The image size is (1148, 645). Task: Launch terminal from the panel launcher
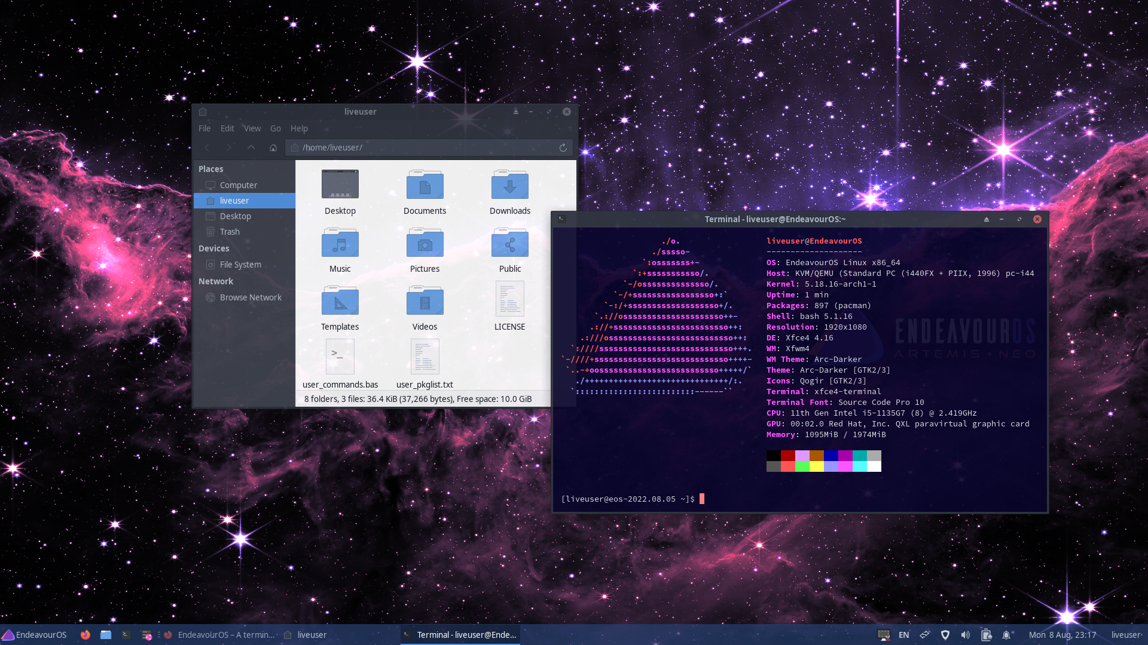(x=126, y=635)
